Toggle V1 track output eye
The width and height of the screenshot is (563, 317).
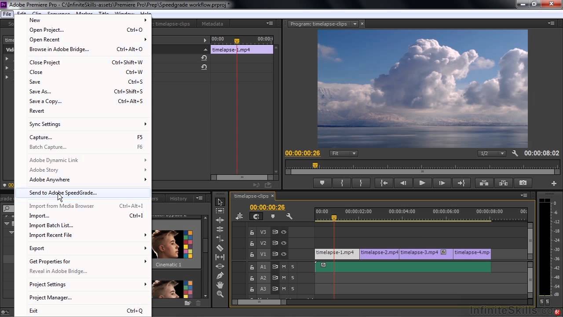[284, 254]
